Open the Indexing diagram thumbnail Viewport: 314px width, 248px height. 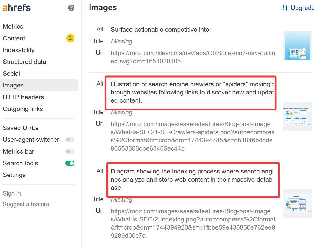tap(297, 203)
